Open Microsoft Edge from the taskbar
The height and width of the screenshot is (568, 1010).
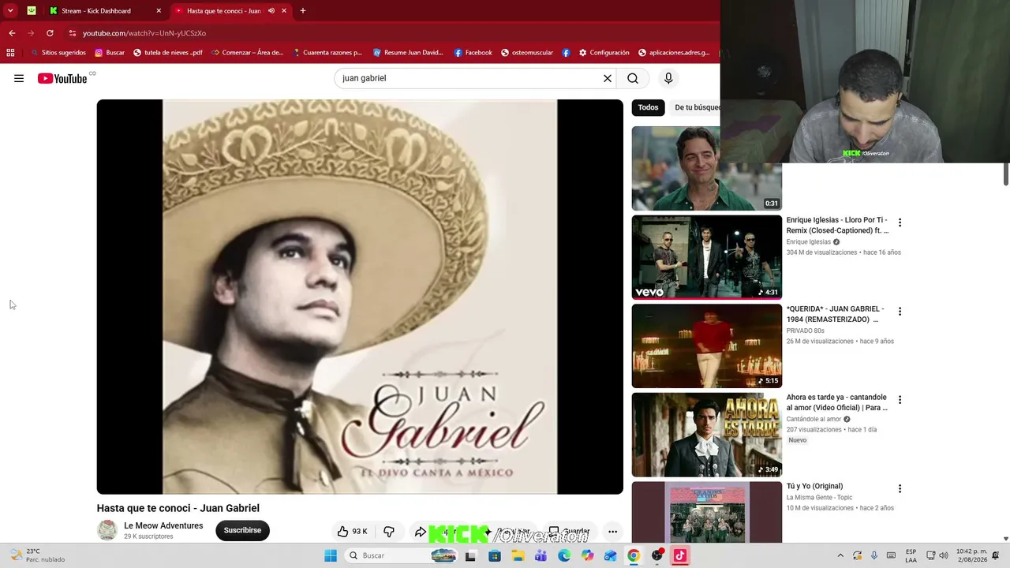click(564, 555)
